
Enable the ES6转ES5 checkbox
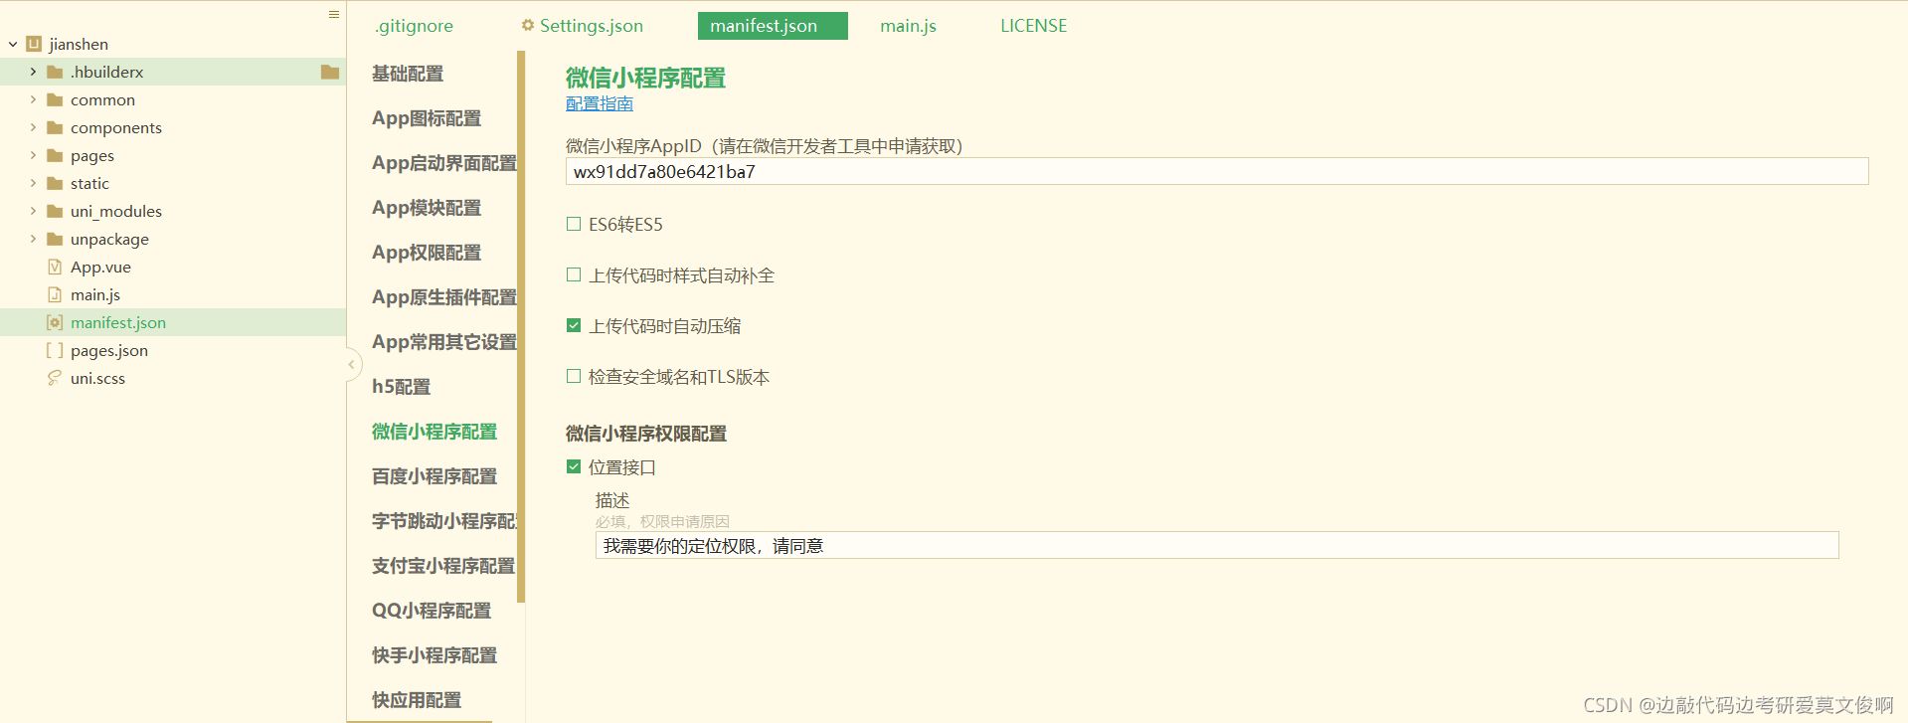click(574, 224)
